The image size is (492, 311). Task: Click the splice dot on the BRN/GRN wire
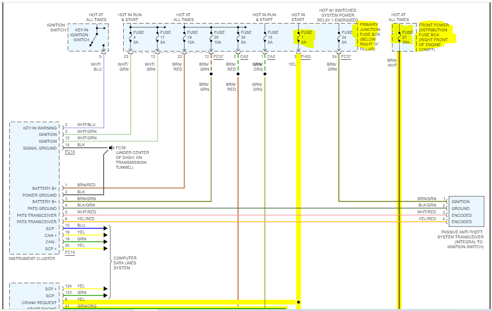(211, 74)
